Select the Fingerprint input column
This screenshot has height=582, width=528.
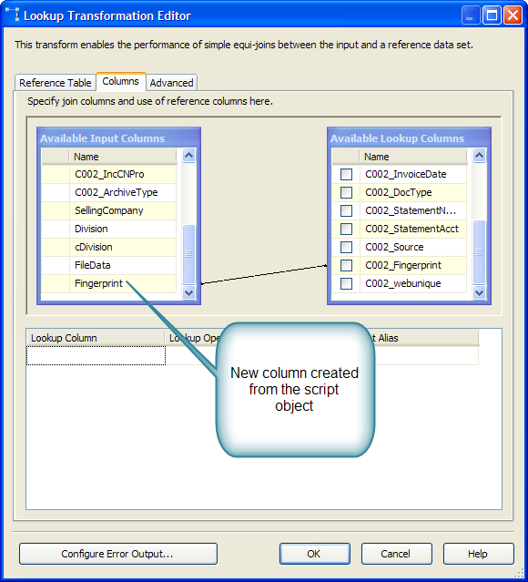108,283
